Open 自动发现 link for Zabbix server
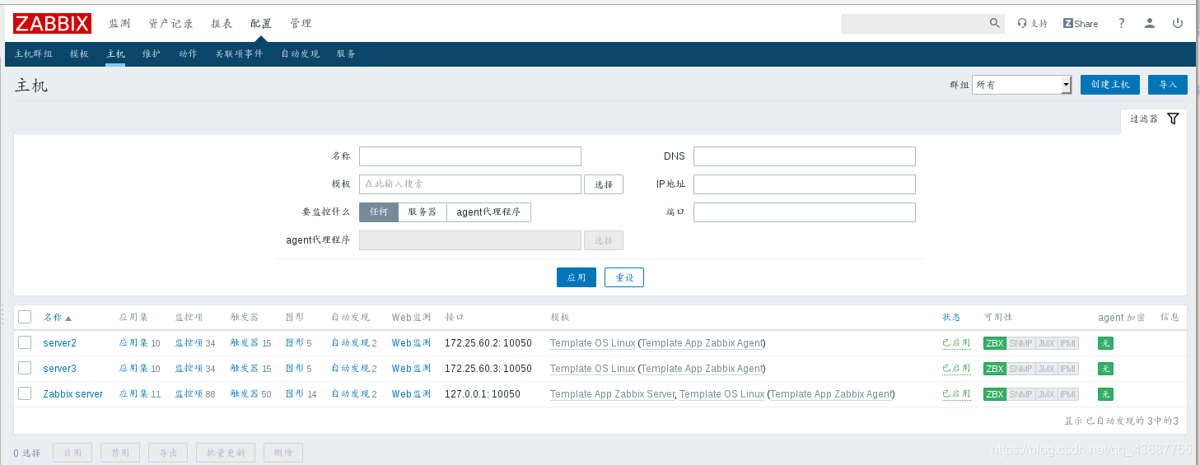This screenshot has width=1200, height=465. [x=350, y=394]
